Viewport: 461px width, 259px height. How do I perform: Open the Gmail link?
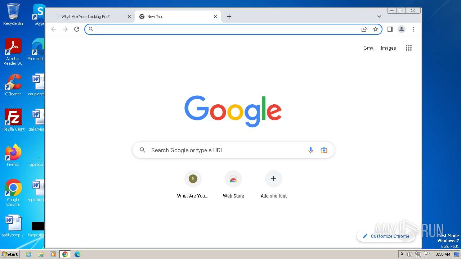coord(369,48)
